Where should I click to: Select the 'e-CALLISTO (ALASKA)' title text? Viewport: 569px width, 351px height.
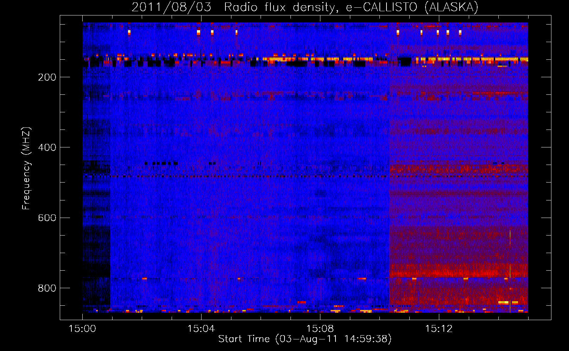pyautogui.click(x=412, y=7)
